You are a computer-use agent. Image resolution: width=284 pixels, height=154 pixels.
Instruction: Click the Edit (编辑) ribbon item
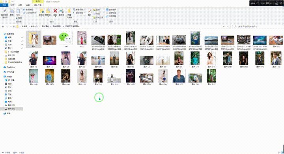click(x=97, y=14)
